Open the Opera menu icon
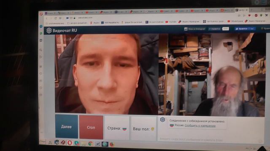The width and height of the screenshot is (270, 151). [41, 14]
